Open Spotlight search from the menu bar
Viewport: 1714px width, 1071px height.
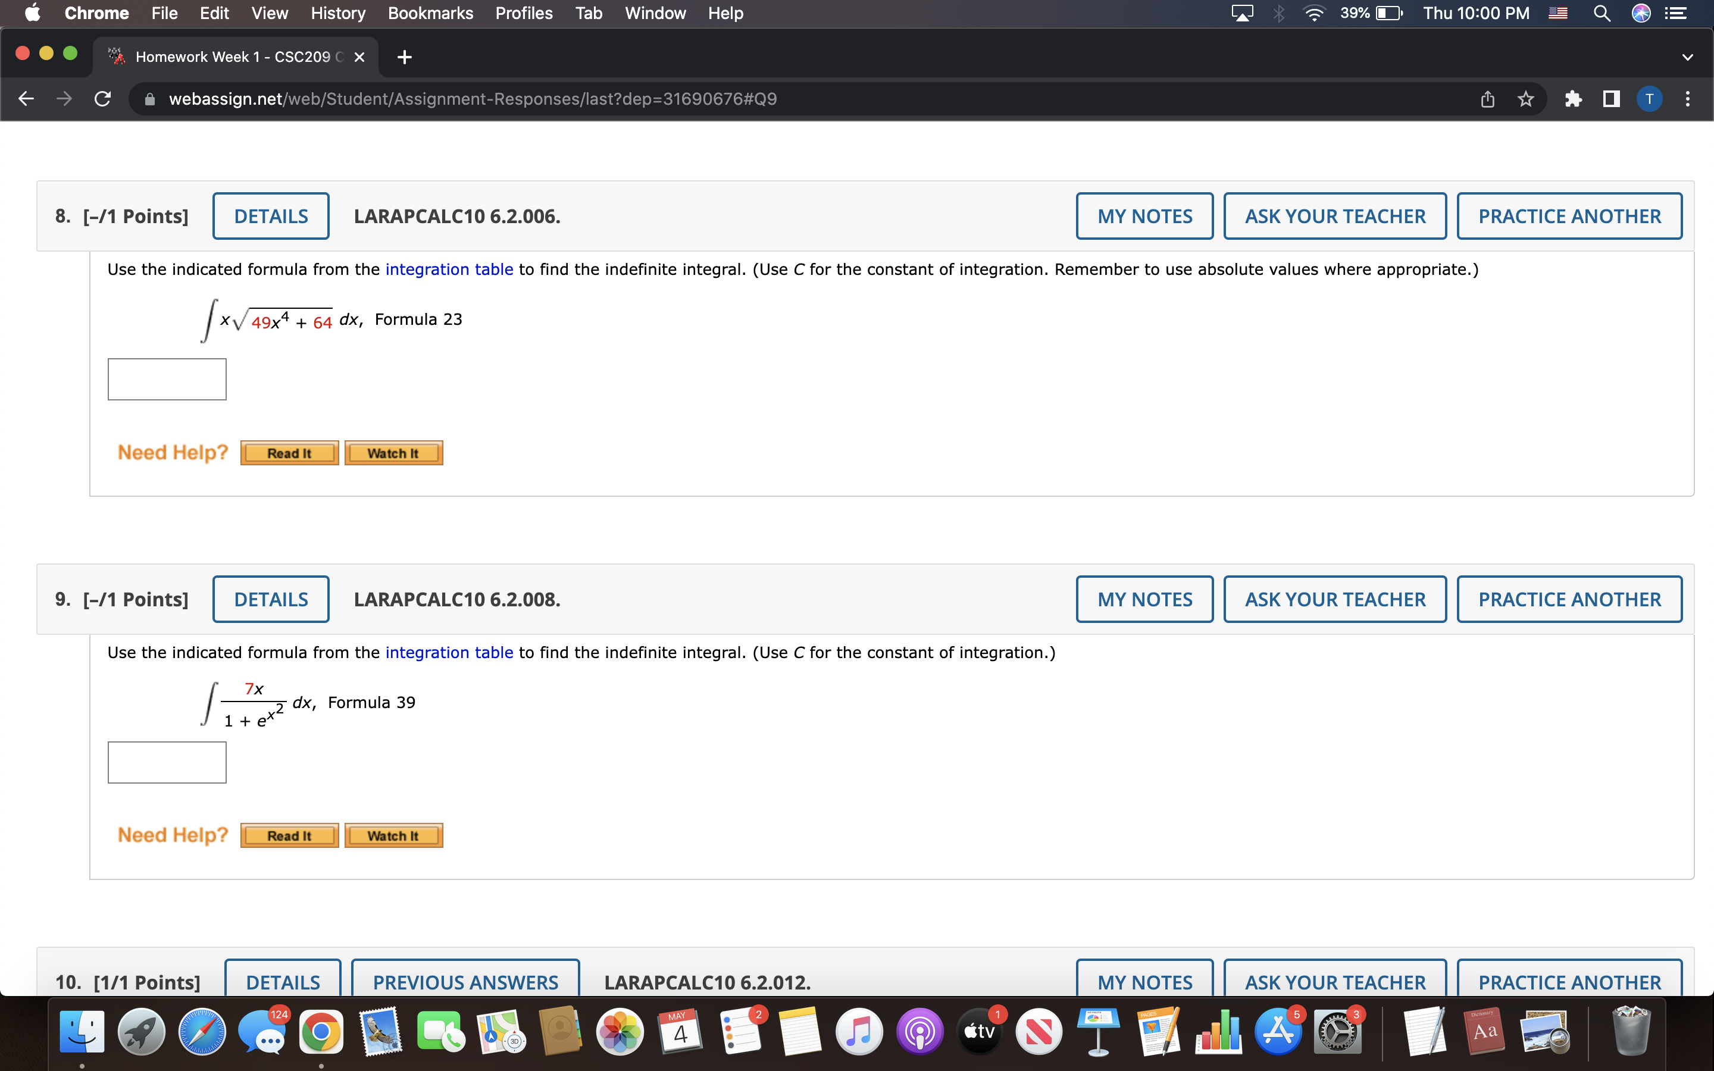click(x=1603, y=12)
